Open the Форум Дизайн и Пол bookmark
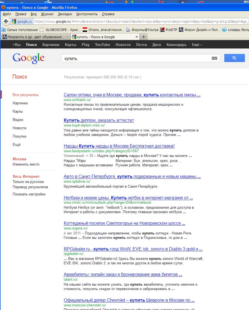 pyautogui.click(x=199, y=30)
